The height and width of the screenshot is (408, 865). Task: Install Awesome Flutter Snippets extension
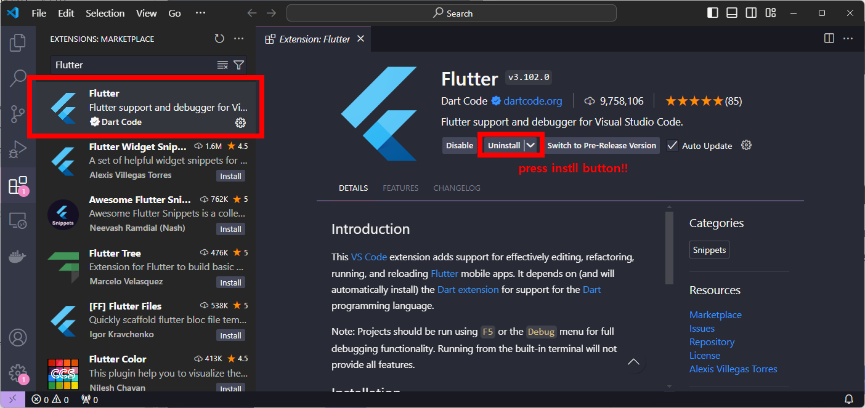[230, 229]
